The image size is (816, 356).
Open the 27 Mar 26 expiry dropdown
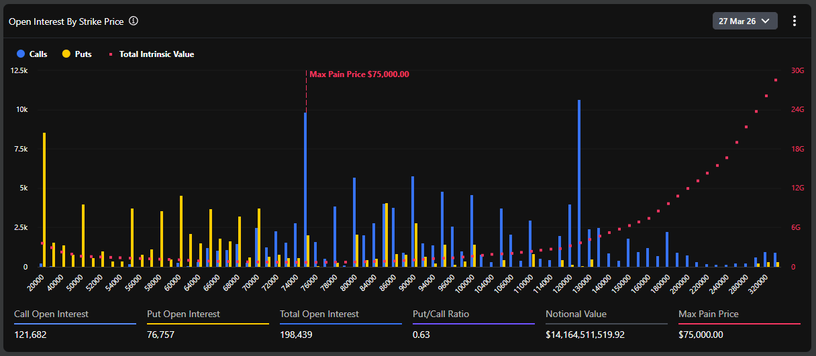[744, 21]
